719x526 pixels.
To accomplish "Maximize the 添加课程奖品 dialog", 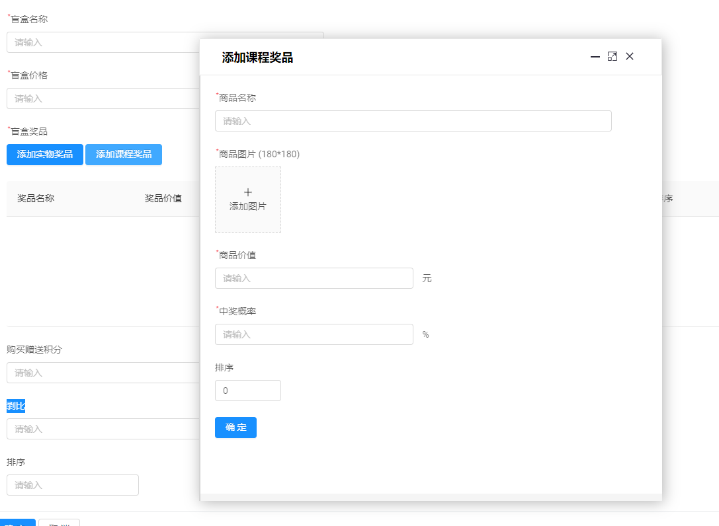I will point(612,56).
